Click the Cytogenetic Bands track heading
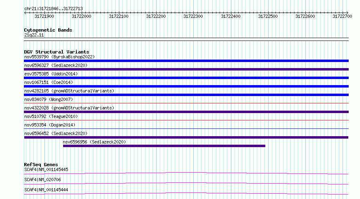Screen dimensions: 360x199 pos(48,30)
